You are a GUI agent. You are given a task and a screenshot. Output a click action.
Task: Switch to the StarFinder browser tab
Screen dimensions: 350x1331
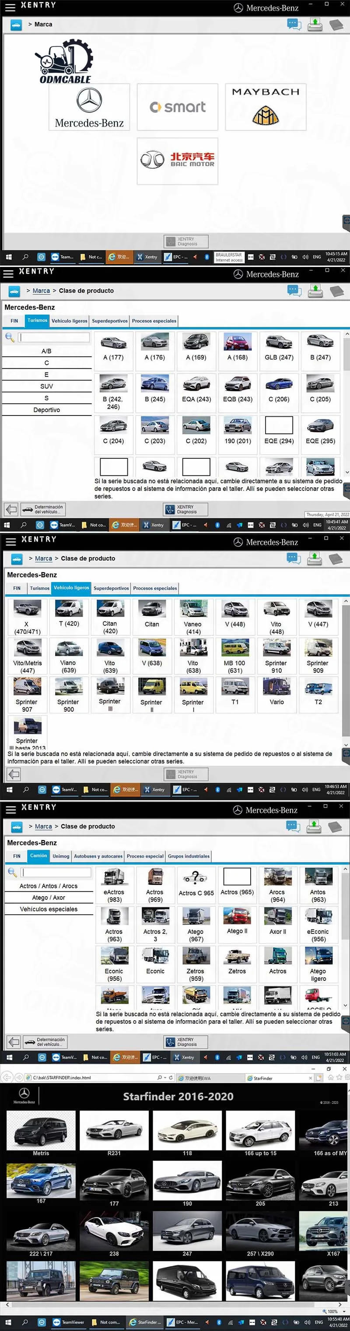tap(280, 1078)
